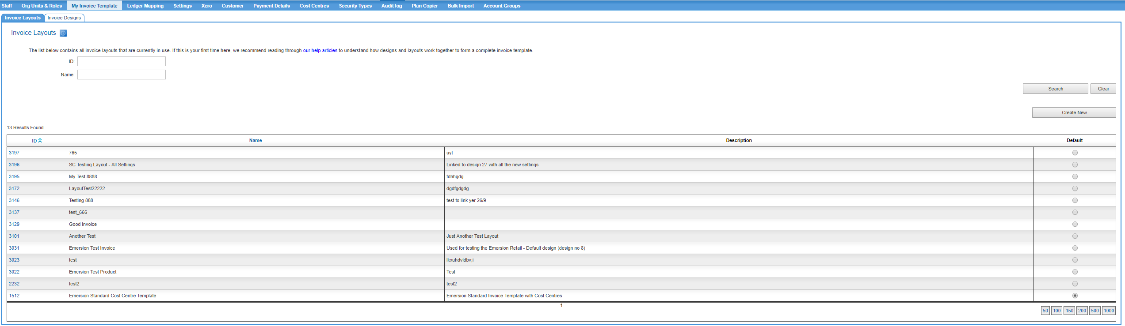Clear the search filters
1125x326 pixels.
point(1103,89)
